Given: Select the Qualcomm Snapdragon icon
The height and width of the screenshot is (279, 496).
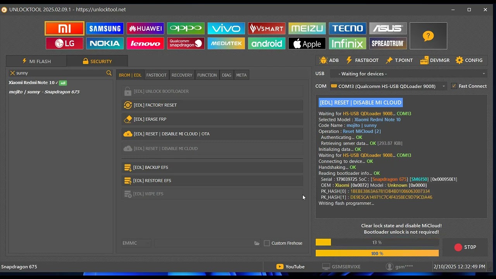Looking at the screenshot, I should pos(186,43).
